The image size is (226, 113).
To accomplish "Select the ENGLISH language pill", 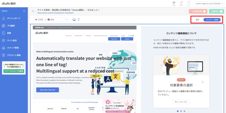I will pyautogui.click(x=64, y=109).
